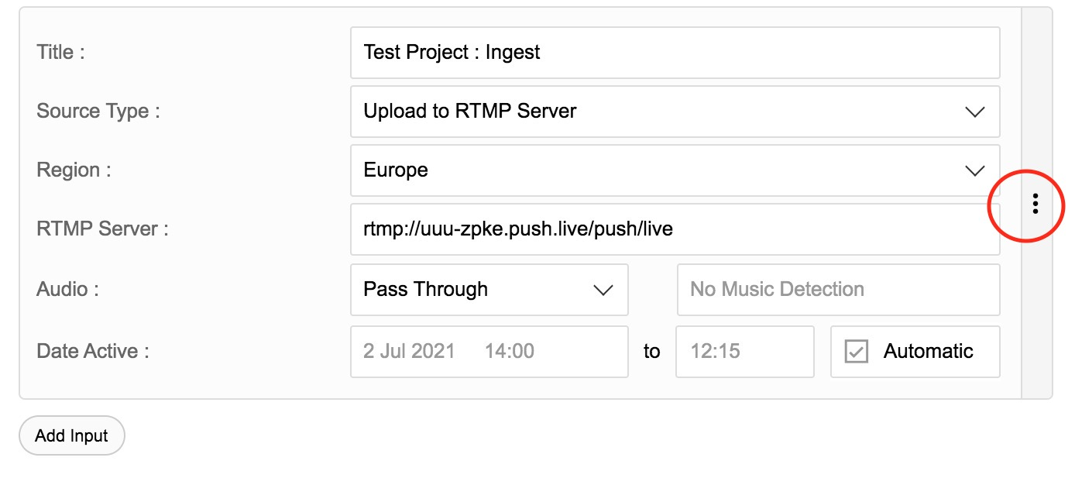This screenshot has height=485, width=1075.
Task: Click the RTMP Server label
Action: pos(102,229)
